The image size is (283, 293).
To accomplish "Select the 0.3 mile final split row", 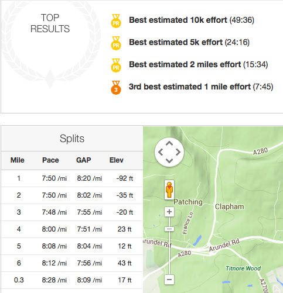I will pyautogui.click(x=72, y=280).
